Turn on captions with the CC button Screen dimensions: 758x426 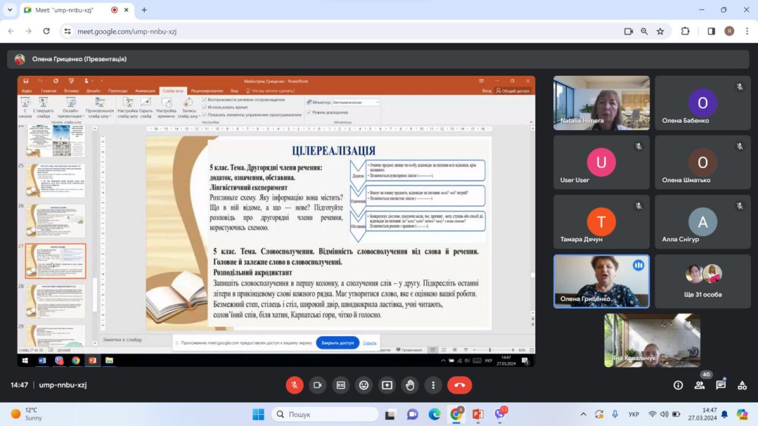coord(341,385)
